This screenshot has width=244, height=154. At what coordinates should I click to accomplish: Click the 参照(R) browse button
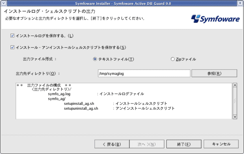(x=214, y=73)
